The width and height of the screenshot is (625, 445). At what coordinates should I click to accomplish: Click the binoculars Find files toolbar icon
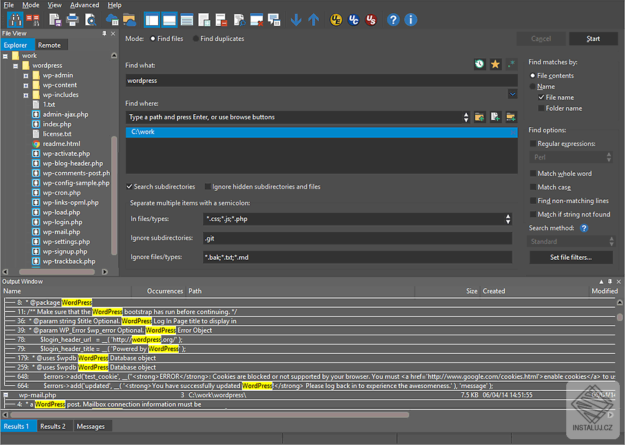[x=15, y=19]
